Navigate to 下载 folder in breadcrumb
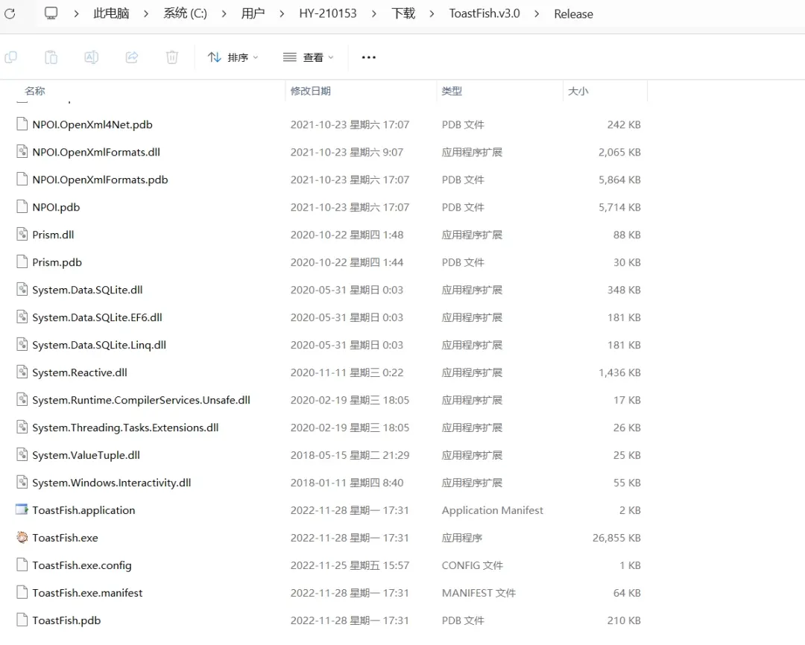This screenshot has height=645, width=805. click(403, 13)
